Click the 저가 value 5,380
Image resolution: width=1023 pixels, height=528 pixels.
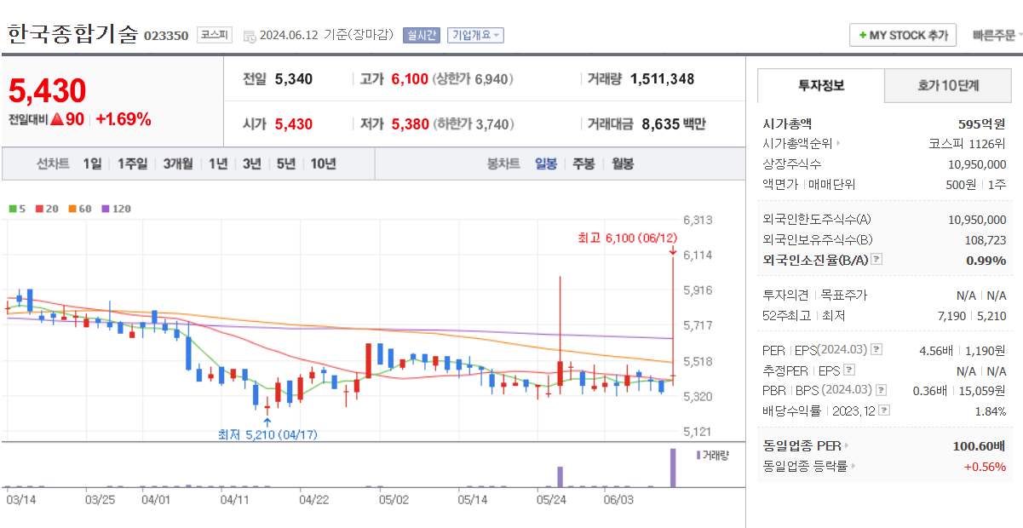coord(410,124)
